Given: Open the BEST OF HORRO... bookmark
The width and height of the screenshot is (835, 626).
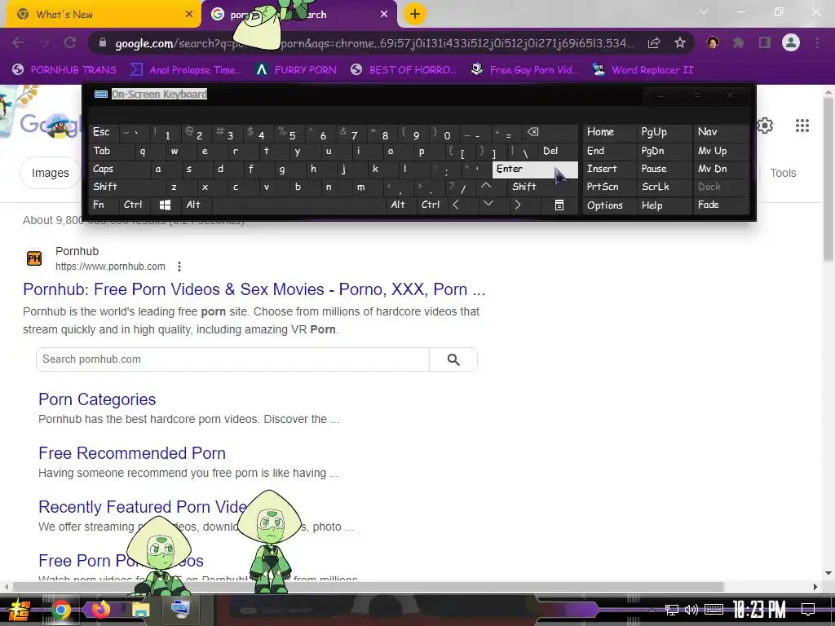Looking at the screenshot, I should coord(404,70).
